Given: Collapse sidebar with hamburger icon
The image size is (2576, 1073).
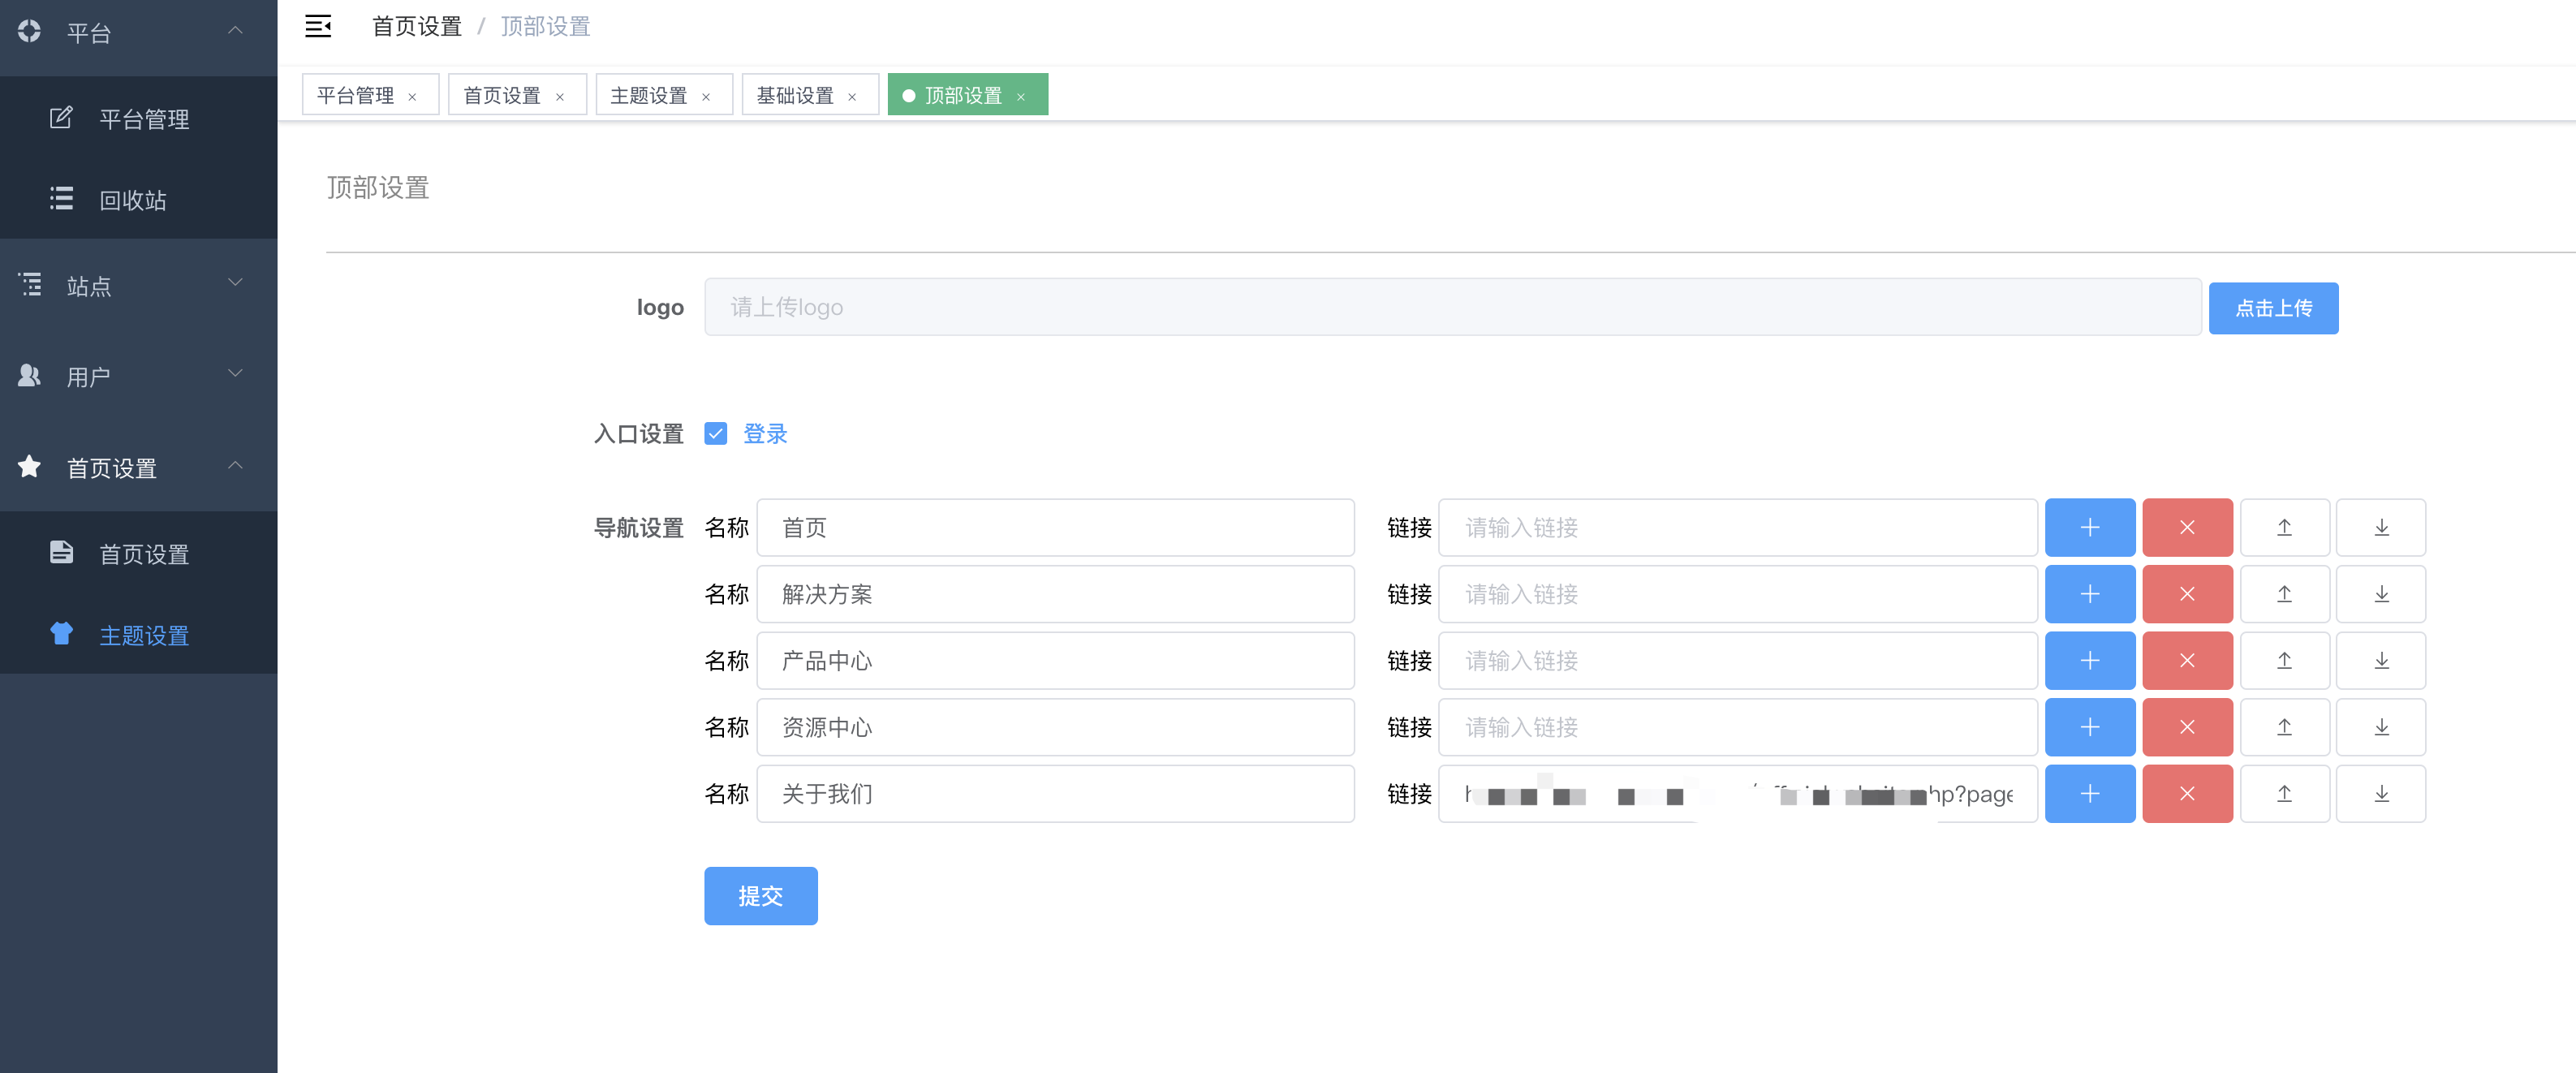Looking at the screenshot, I should pyautogui.click(x=318, y=26).
